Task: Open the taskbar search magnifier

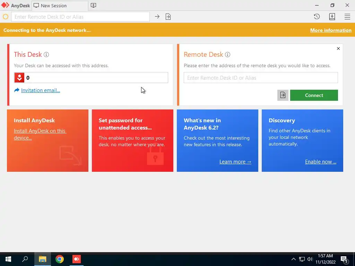Action: point(25,259)
